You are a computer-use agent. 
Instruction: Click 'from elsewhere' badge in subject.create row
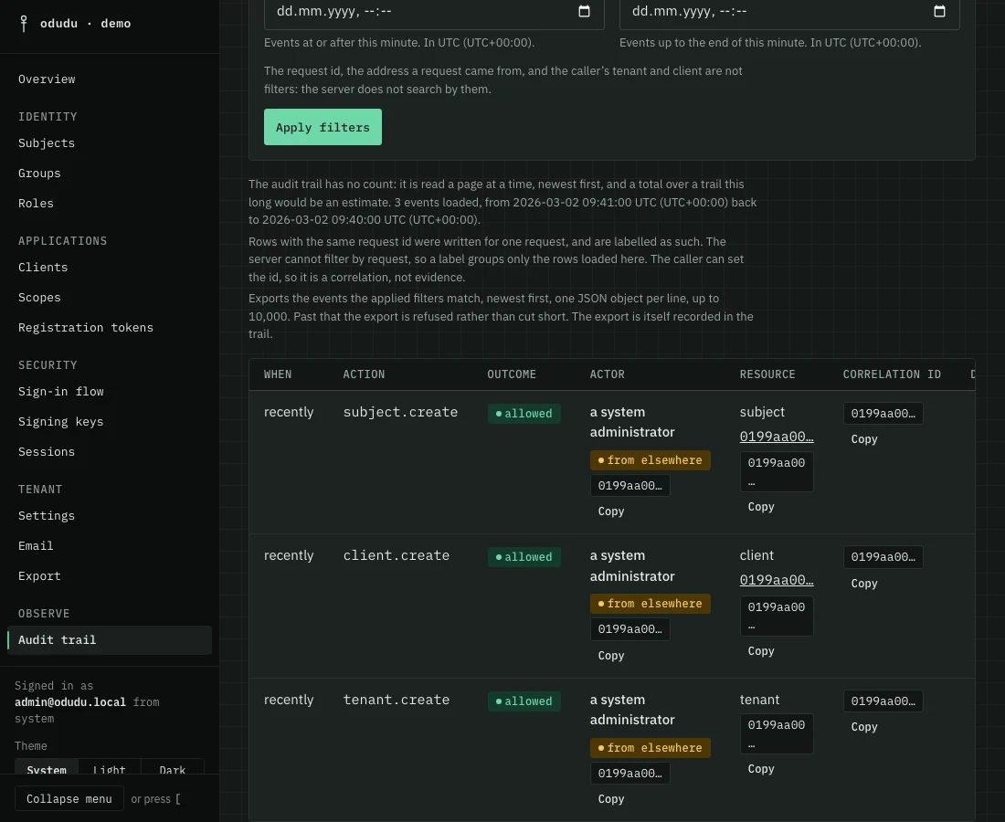[650, 460]
